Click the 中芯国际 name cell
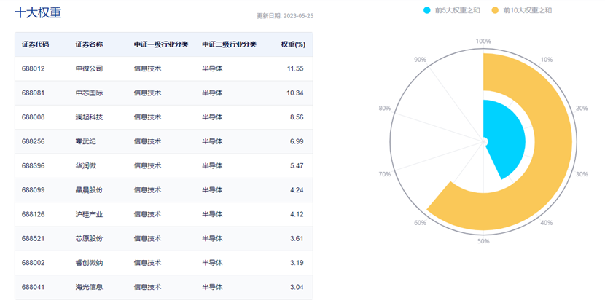605x303 pixels. pos(89,93)
